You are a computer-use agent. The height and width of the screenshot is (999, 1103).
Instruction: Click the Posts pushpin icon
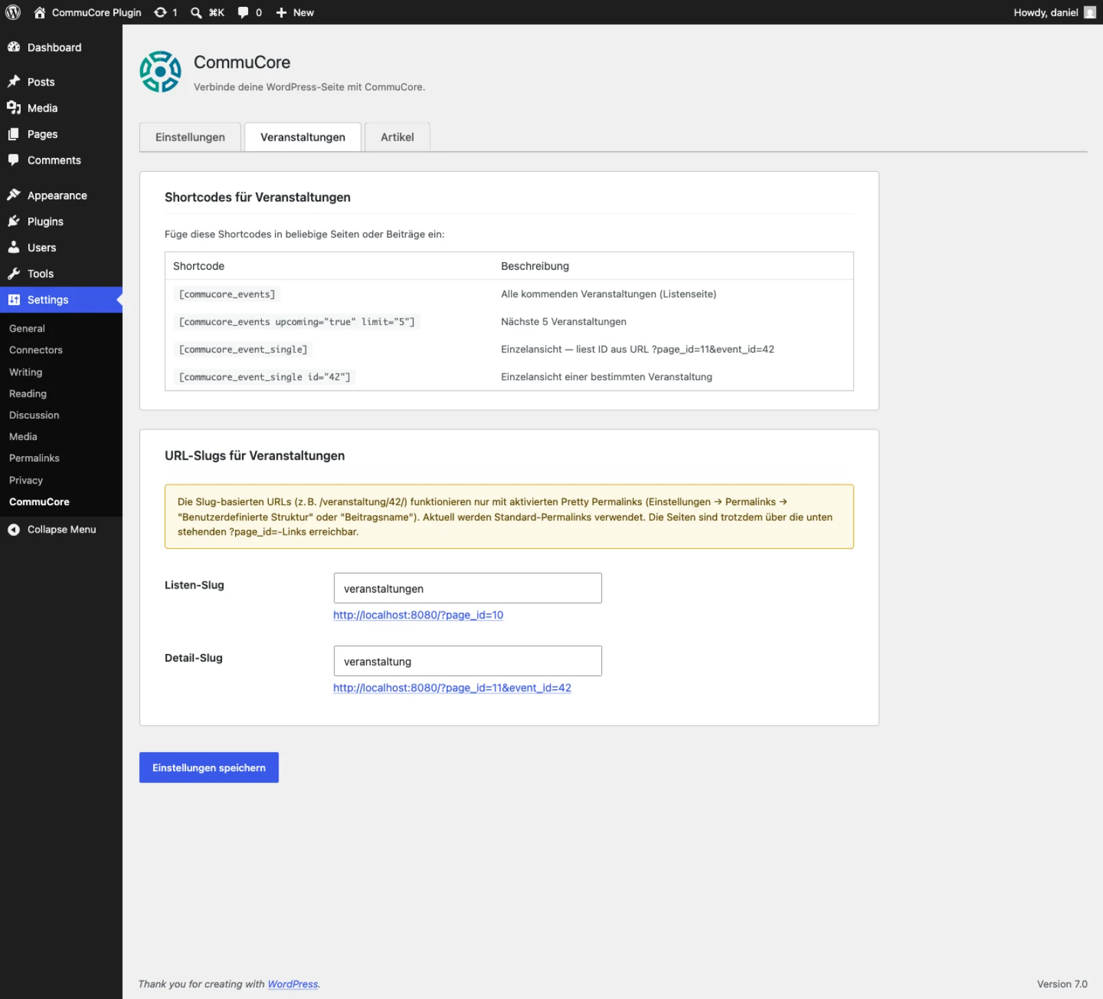(14, 81)
